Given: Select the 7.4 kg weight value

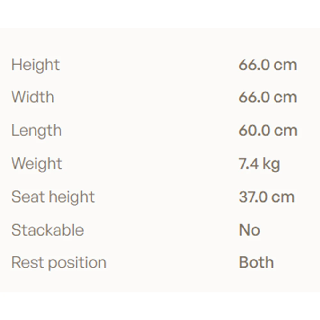Looking at the screenshot, I should pyautogui.click(x=260, y=164).
